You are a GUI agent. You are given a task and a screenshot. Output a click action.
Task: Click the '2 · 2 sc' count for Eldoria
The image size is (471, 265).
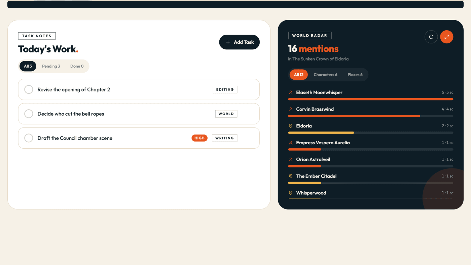(447, 126)
